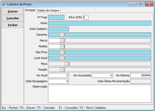
Task: Select the Data Cadastro field
Action: click(x=58, y=29)
